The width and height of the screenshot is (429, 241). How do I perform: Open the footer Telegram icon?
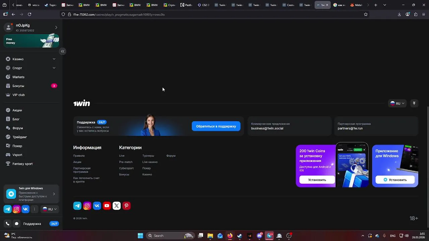pyautogui.click(x=77, y=206)
